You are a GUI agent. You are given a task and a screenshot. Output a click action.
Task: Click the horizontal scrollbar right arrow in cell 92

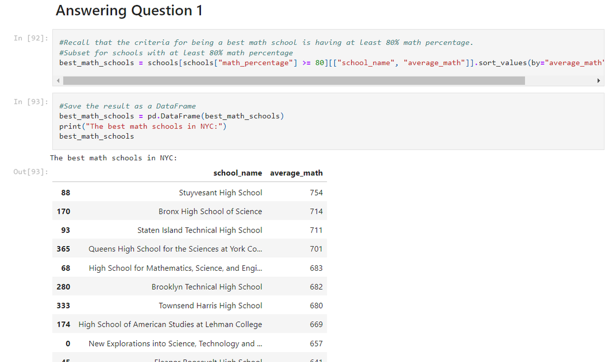(599, 81)
